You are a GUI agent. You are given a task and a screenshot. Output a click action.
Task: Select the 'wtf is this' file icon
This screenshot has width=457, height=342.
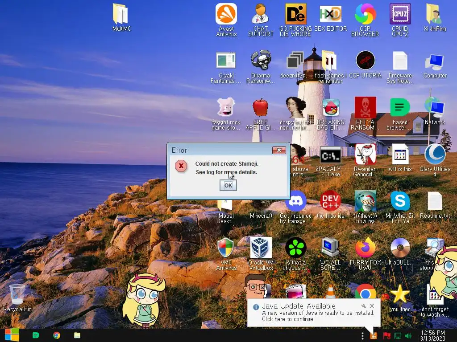[x=400, y=154]
